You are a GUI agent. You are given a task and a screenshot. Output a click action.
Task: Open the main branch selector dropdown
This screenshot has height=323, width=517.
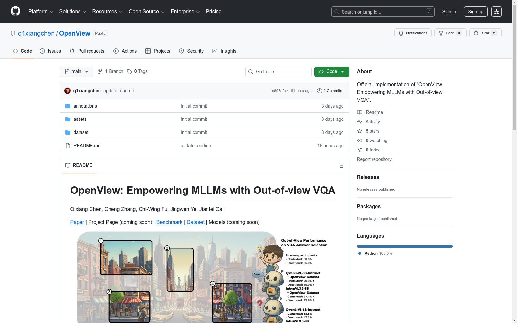[x=77, y=72]
